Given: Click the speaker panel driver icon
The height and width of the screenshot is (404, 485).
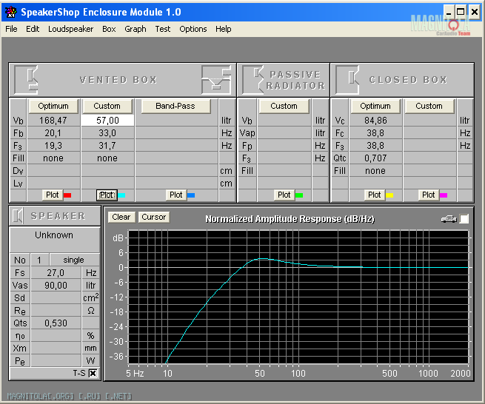Looking at the screenshot, I should pos(18,216).
